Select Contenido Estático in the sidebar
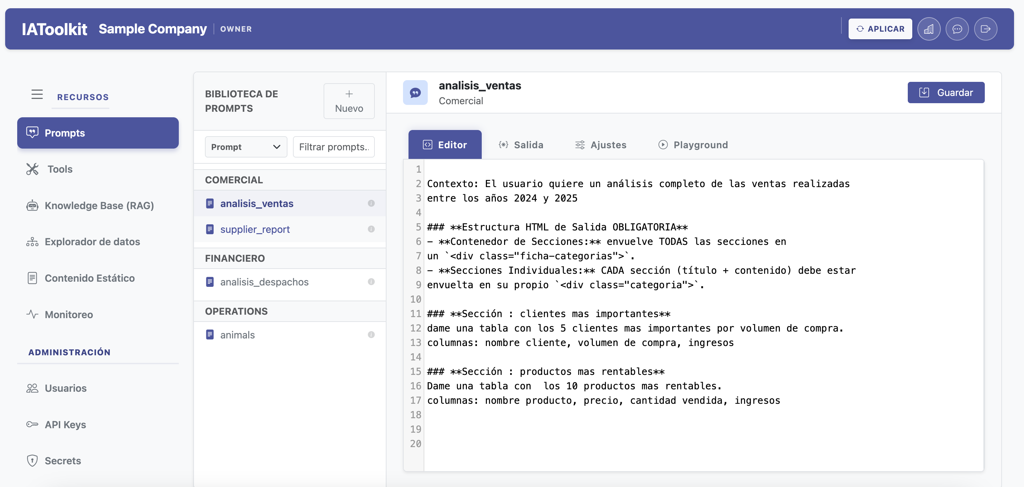The height and width of the screenshot is (487, 1024). pos(90,278)
